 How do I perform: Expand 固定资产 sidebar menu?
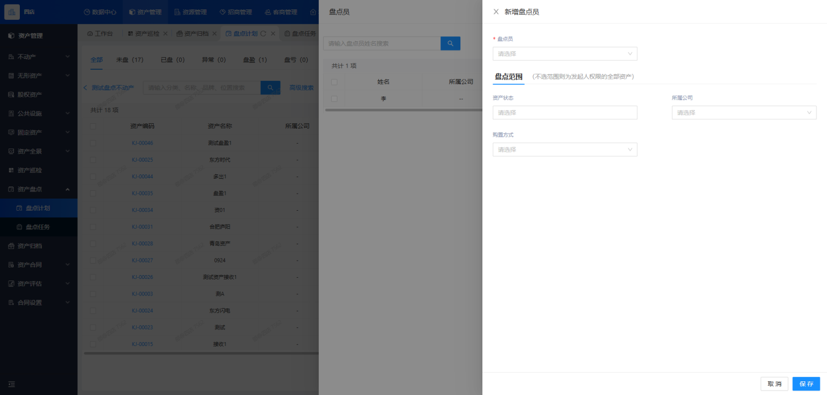click(39, 133)
